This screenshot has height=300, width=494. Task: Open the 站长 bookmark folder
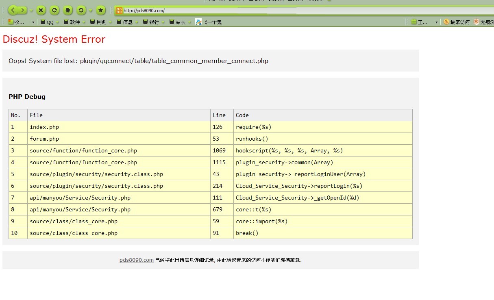click(178, 22)
